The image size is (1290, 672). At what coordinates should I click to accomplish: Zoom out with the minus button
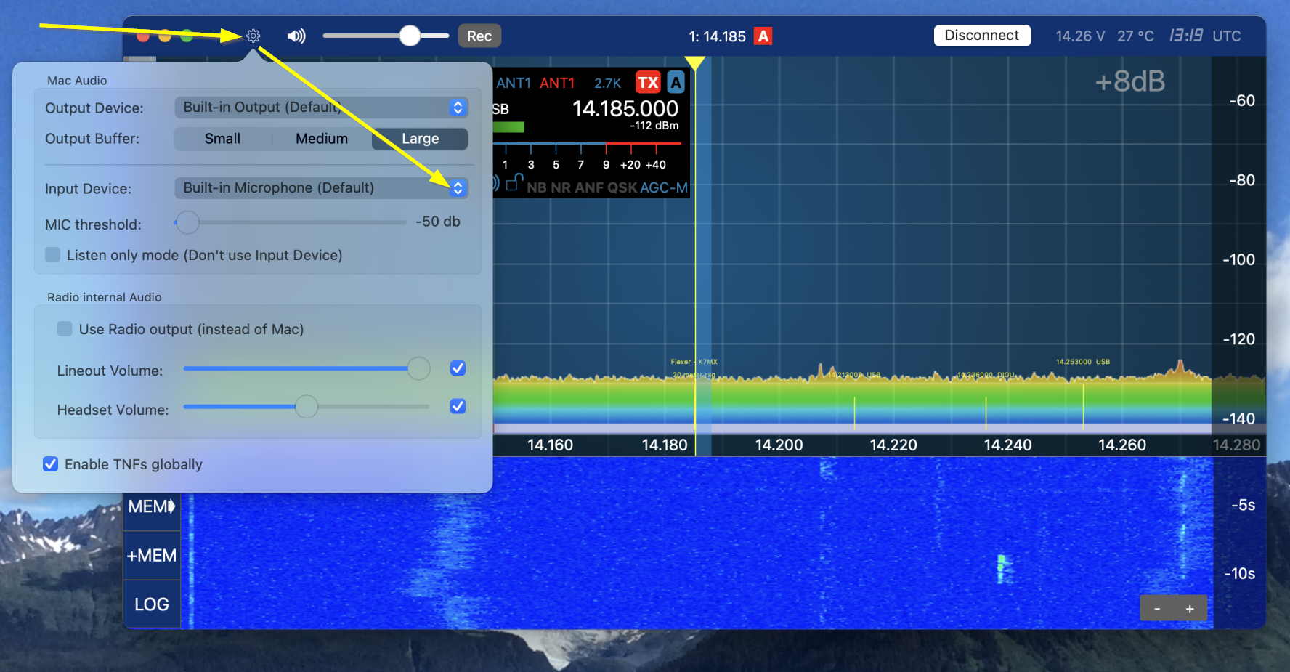[1157, 609]
